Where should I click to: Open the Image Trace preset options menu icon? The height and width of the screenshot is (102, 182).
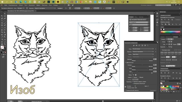point(156,49)
